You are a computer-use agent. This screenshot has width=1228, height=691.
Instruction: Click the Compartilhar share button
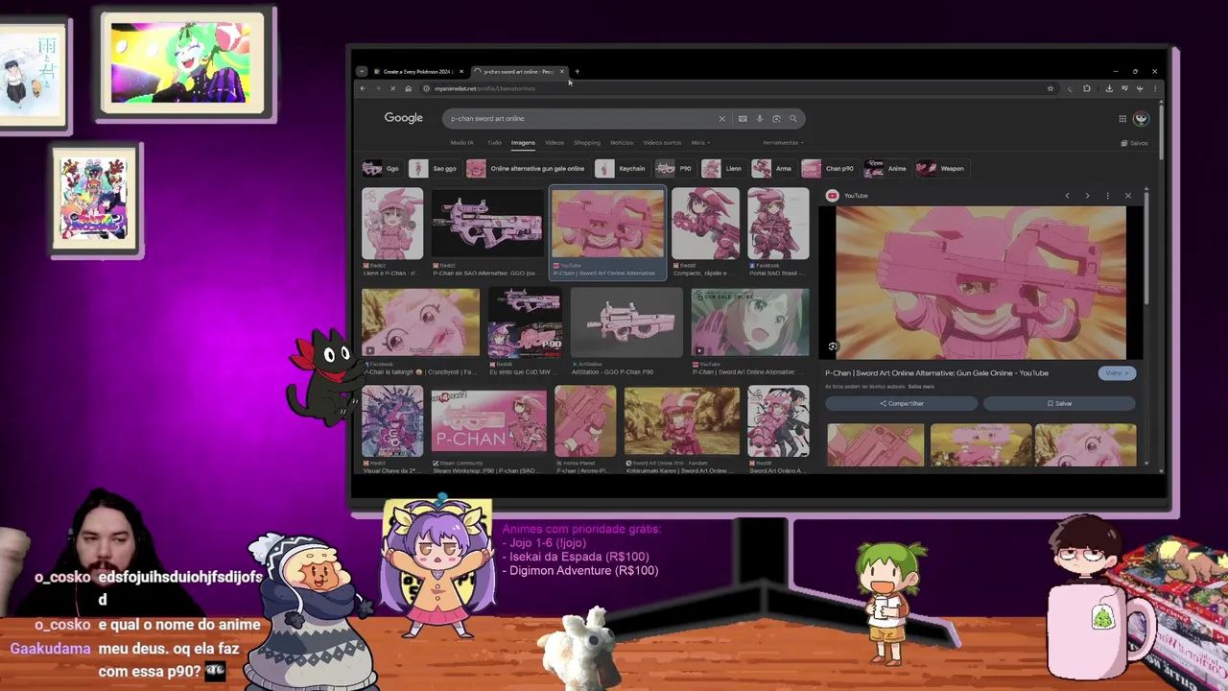coord(901,404)
